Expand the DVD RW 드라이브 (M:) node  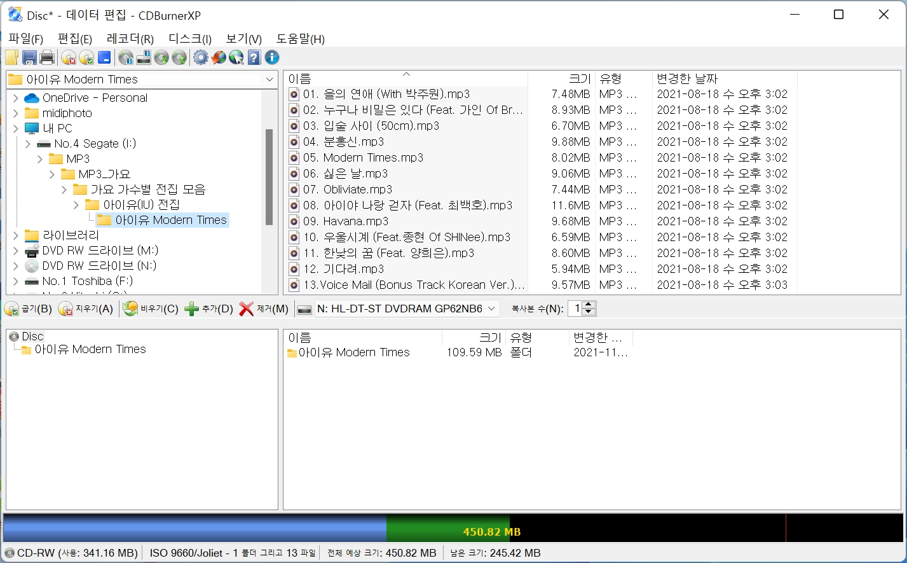pyautogui.click(x=16, y=251)
